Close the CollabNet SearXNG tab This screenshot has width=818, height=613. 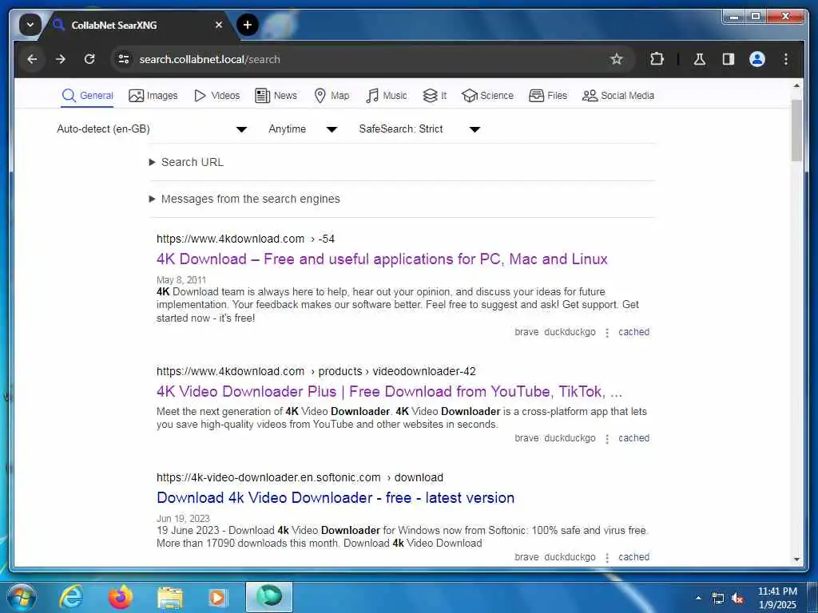219,25
